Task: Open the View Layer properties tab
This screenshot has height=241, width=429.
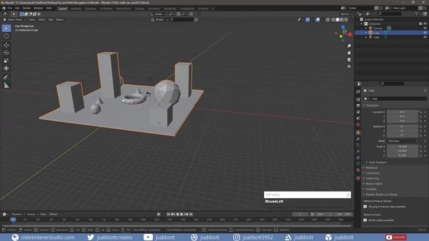Action: [x=358, y=112]
